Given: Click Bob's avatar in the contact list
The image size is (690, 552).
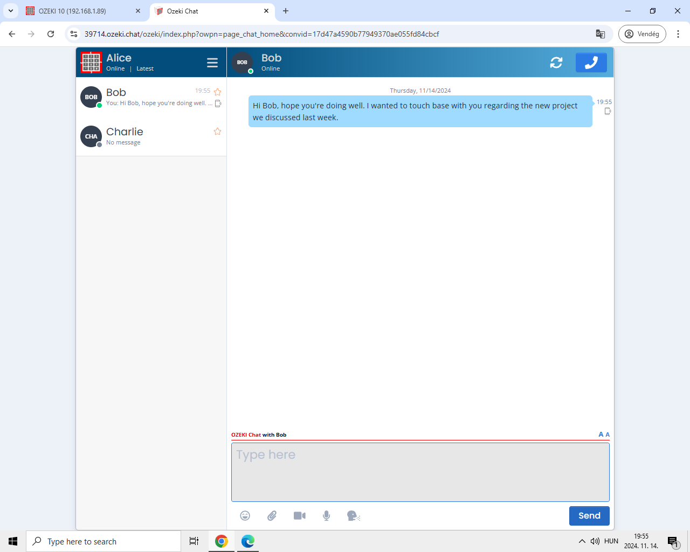Looking at the screenshot, I should [x=91, y=97].
